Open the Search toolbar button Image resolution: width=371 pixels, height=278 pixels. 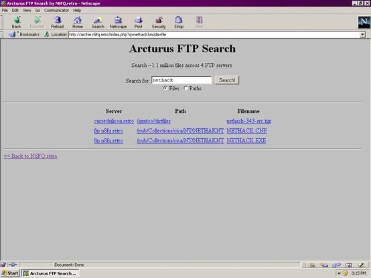(98, 23)
